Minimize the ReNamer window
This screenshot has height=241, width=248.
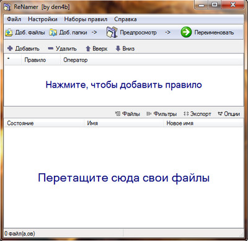(201, 5)
